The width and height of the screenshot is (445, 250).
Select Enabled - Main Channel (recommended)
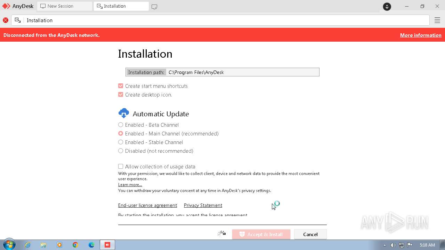pos(121,133)
